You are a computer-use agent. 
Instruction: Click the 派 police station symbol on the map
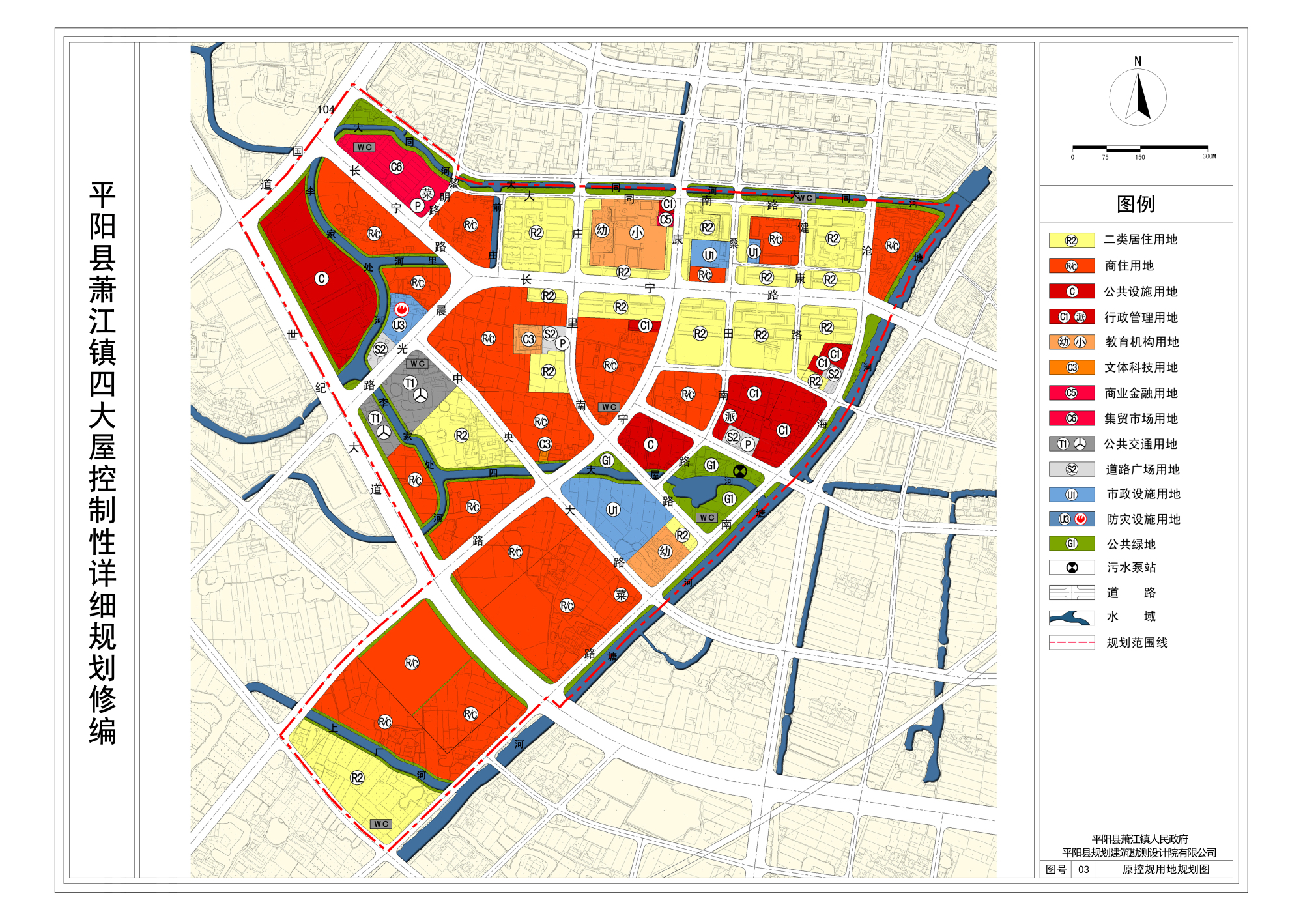pos(730,416)
